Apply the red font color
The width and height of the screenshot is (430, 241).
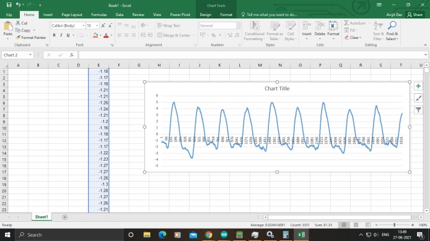coord(106,35)
